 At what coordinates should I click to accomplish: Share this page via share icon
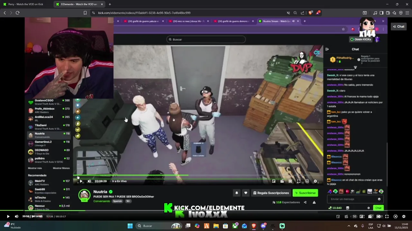click(302, 13)
